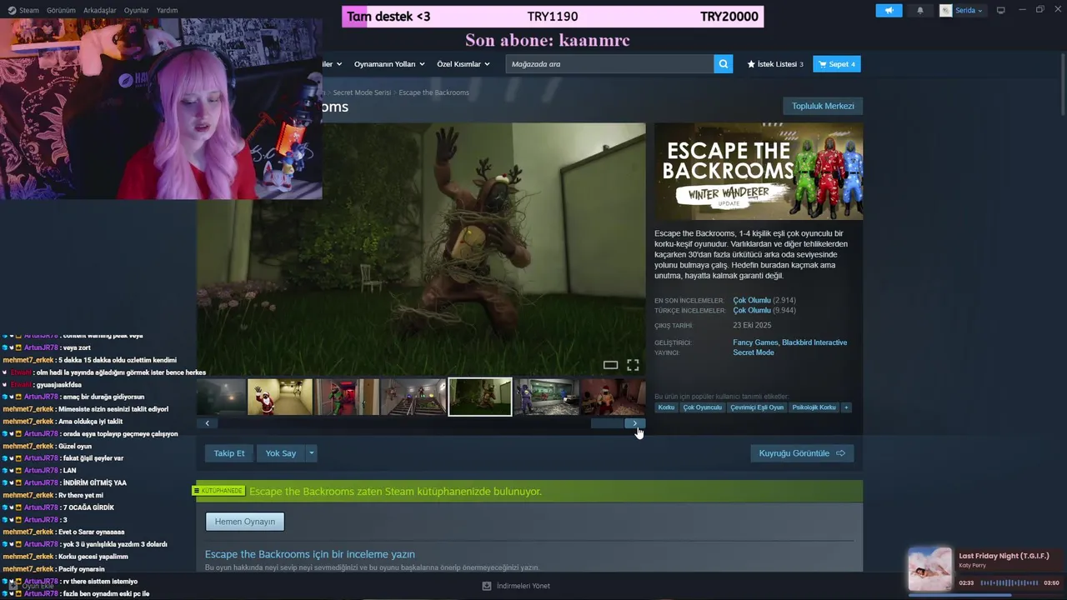Open the Sepet cart button

(836, 64)
